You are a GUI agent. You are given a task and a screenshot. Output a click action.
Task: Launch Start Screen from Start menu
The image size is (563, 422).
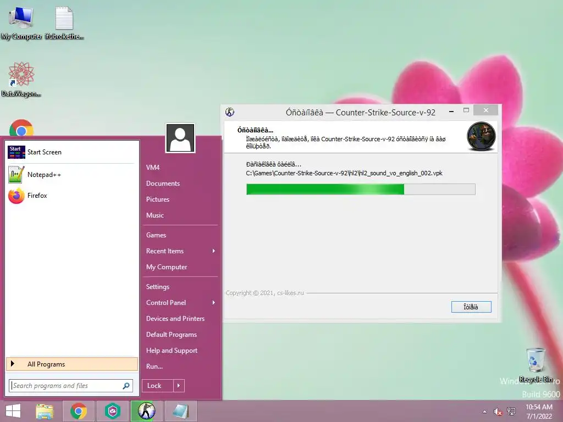71,152
